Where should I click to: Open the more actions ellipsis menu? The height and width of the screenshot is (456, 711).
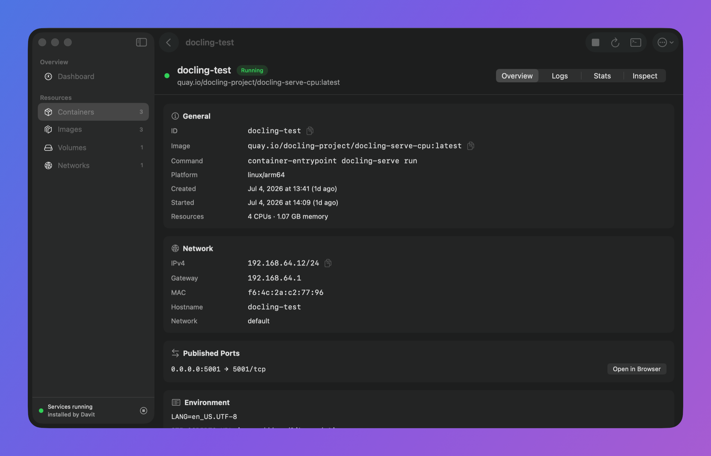(x=665, y=42)
